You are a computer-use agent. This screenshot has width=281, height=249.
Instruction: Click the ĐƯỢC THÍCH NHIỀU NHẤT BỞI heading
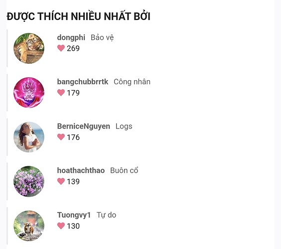pos(79,16)
